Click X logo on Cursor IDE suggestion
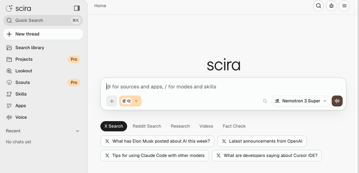 tap(219, 155)
